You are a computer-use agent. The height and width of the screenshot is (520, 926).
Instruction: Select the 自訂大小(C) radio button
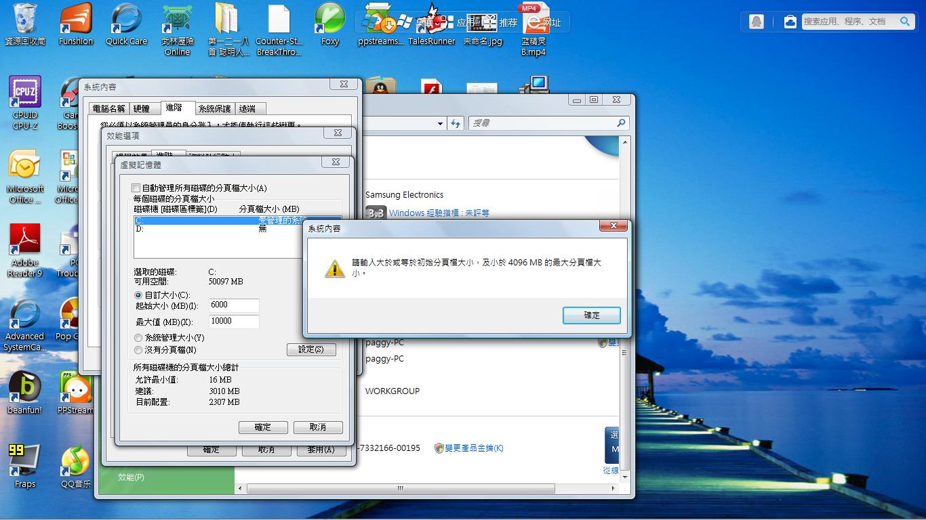coord(138,295)
